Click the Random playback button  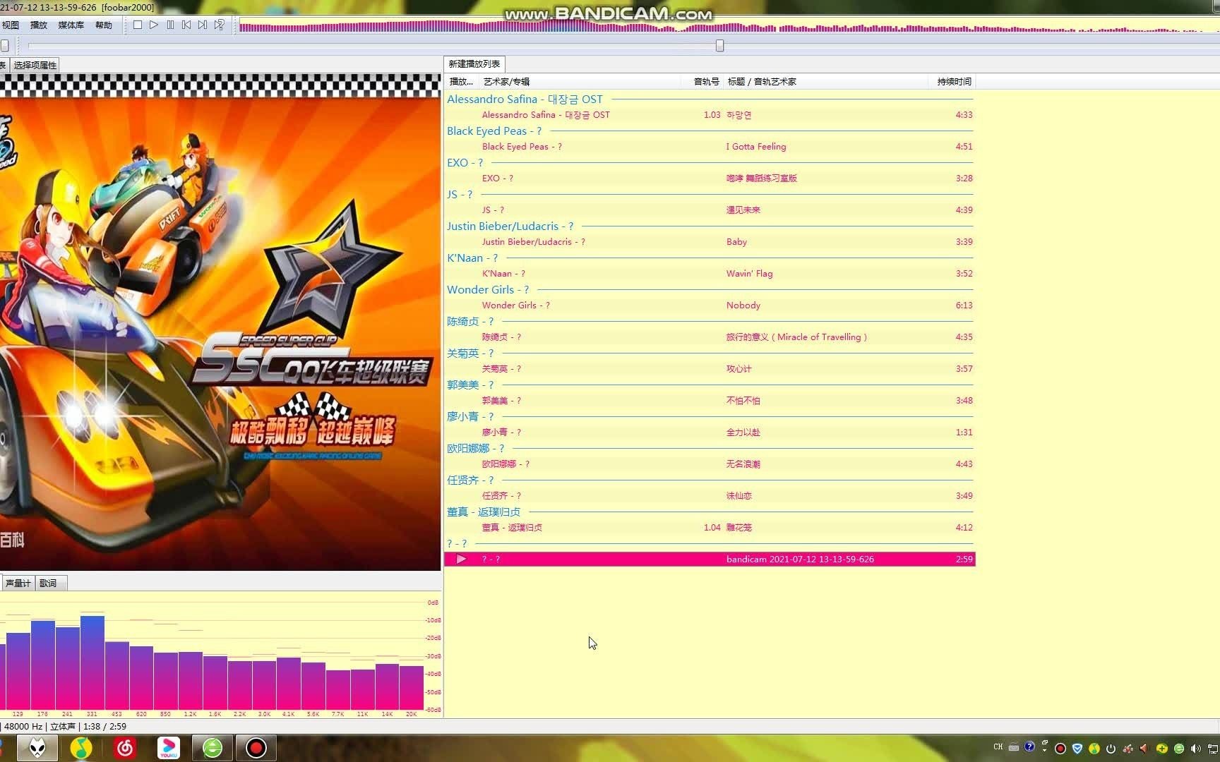pos(220,25)
